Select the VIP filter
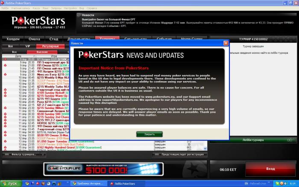The image size is (299, 187). pyautogui.click(x=28, y=46)
